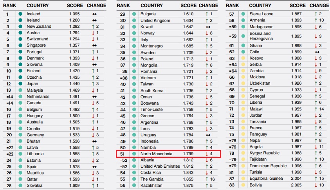Click the green dot beside Slovakia
330x190 pixels.
click(x=20, y=186)
